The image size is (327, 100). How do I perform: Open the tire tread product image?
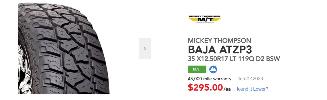[x=64, y=48]
